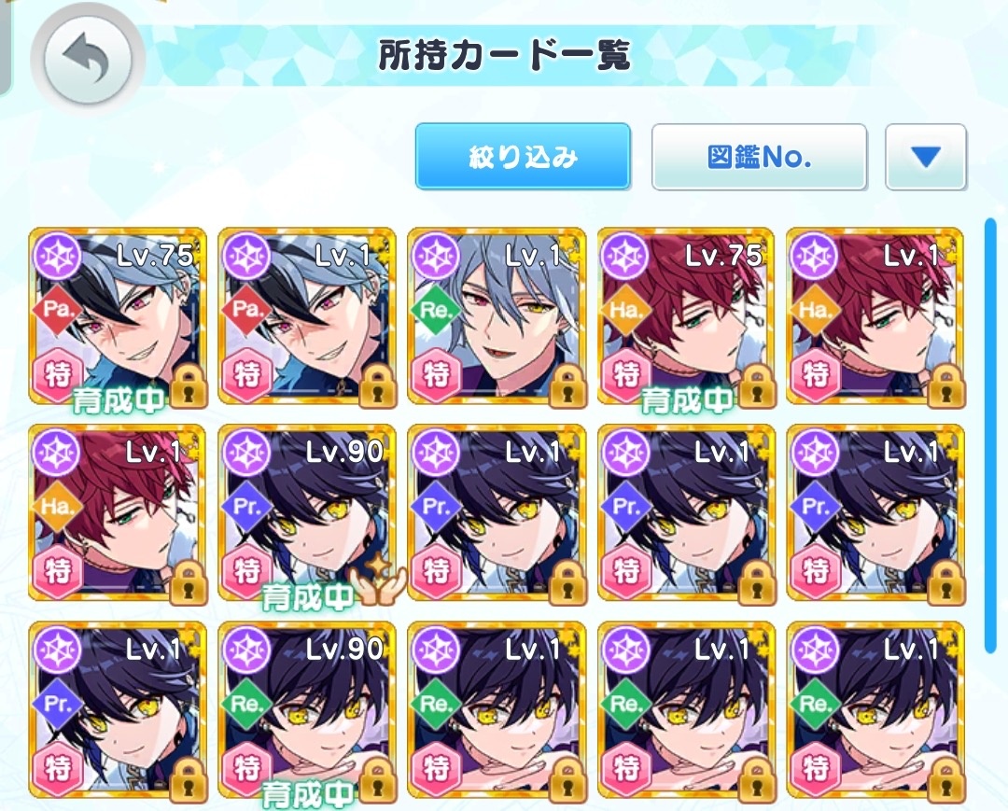Click the 育成中 label on Re. Lv.90 card
1008x811 pixels.
pyautogui.click(x=307, y=794)
